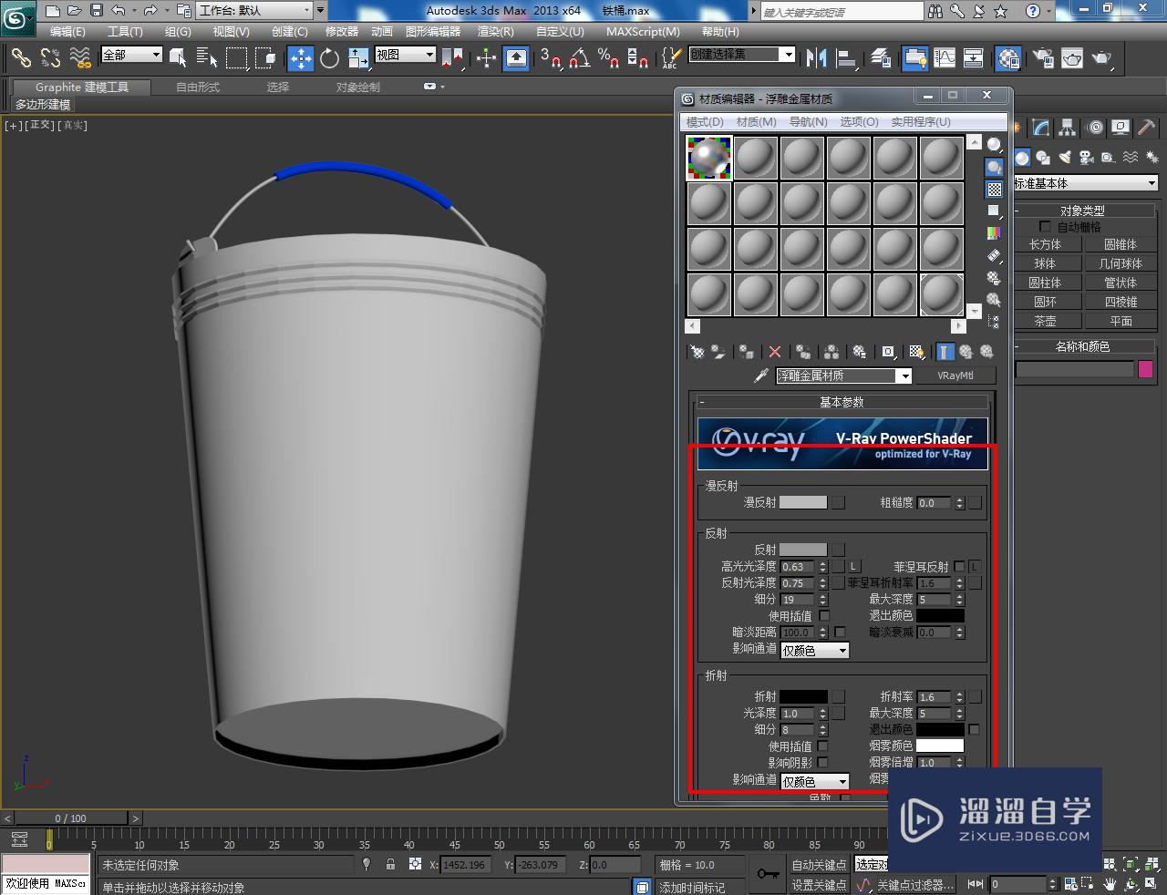Screen dimensions: 1167x895
Task: Click Get Material in Material Editor
Action: tap(697, 352)
